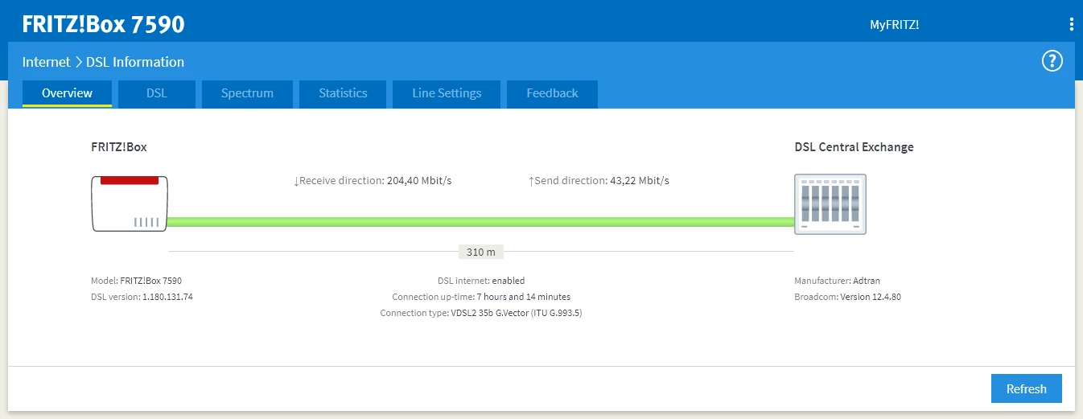Click the DSL Central Exchange cabinet image
This screenshot has width=1083, height=419.
point(830,204)
